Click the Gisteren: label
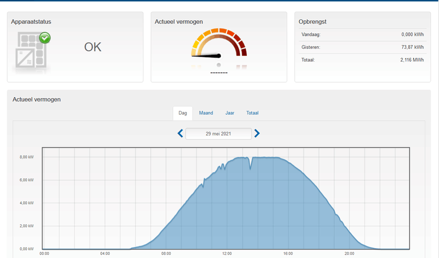This screenshot has width=439, height=258. tap(311, 47)
